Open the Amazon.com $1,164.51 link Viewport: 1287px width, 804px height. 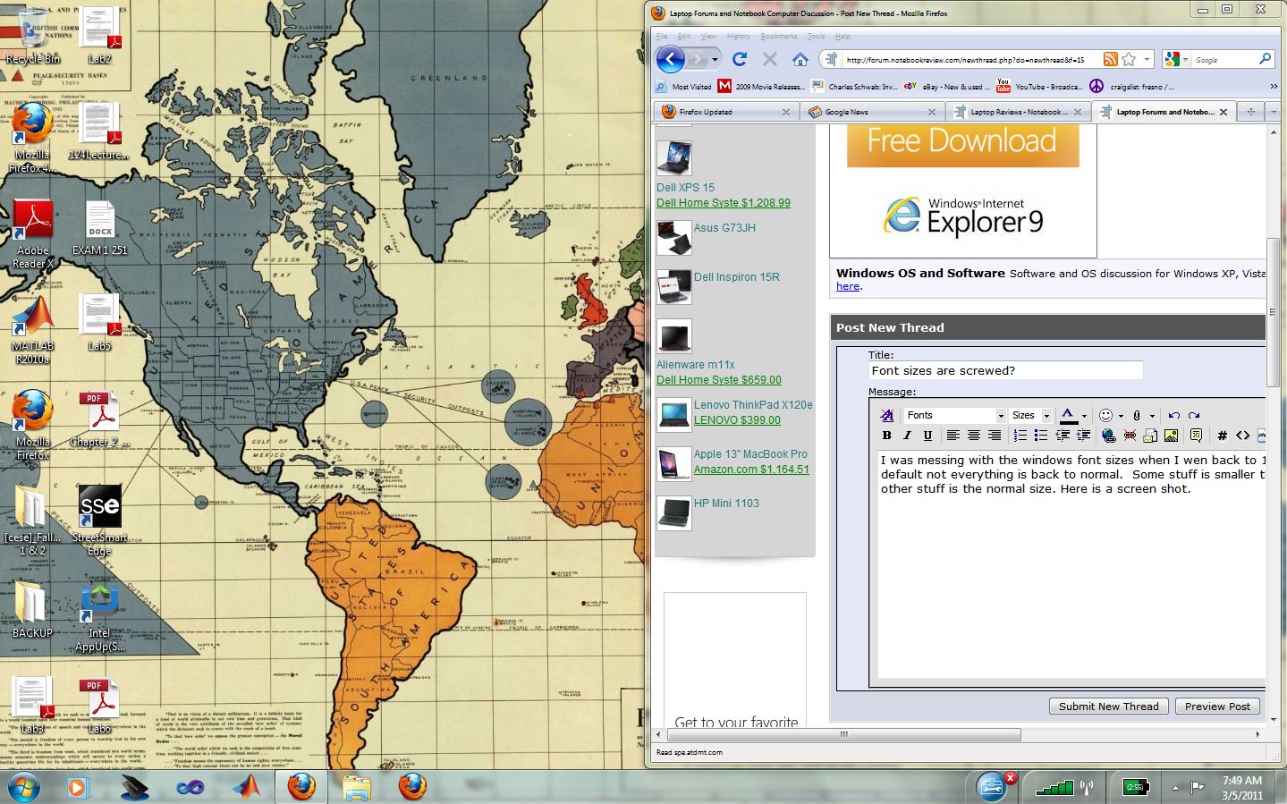751,470
